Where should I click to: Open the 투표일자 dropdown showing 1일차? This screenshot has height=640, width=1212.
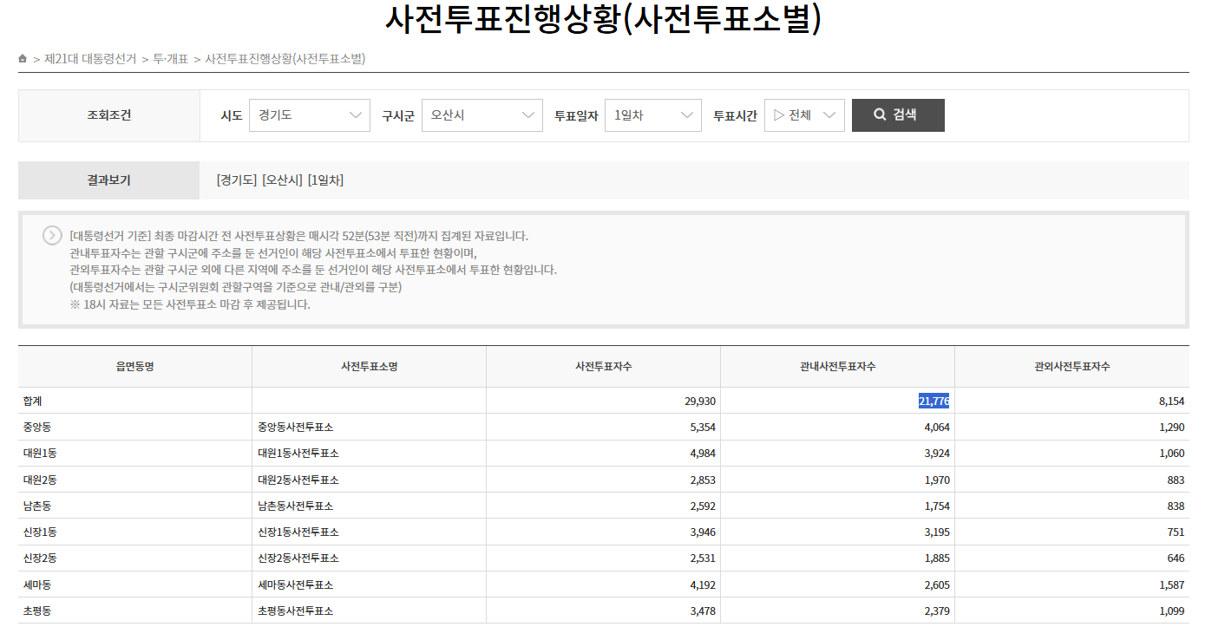(652, 115)
